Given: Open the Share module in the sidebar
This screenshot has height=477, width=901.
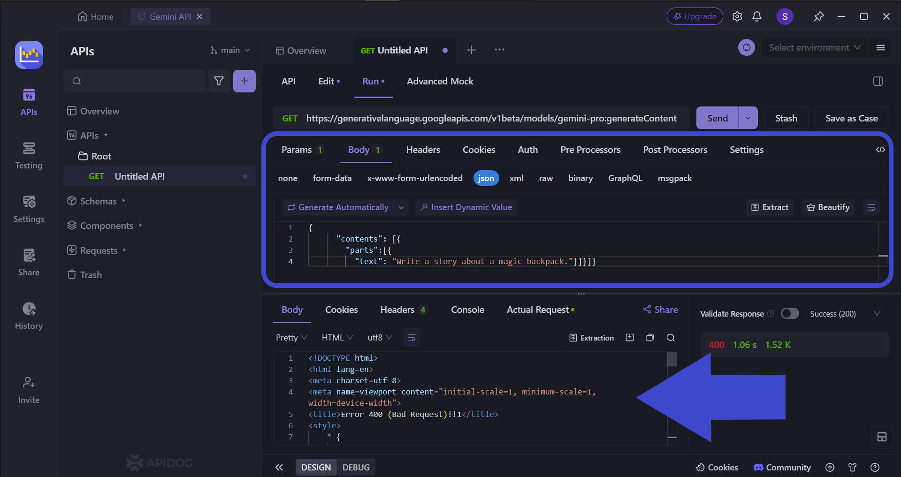Looking at the screenshot, I should coord(29,262).
